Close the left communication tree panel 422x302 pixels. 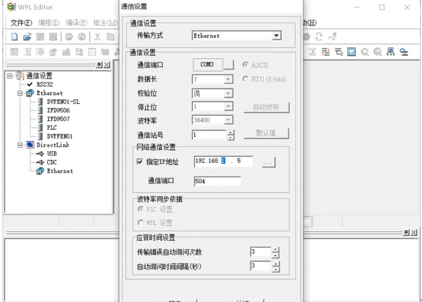(107, 65)
